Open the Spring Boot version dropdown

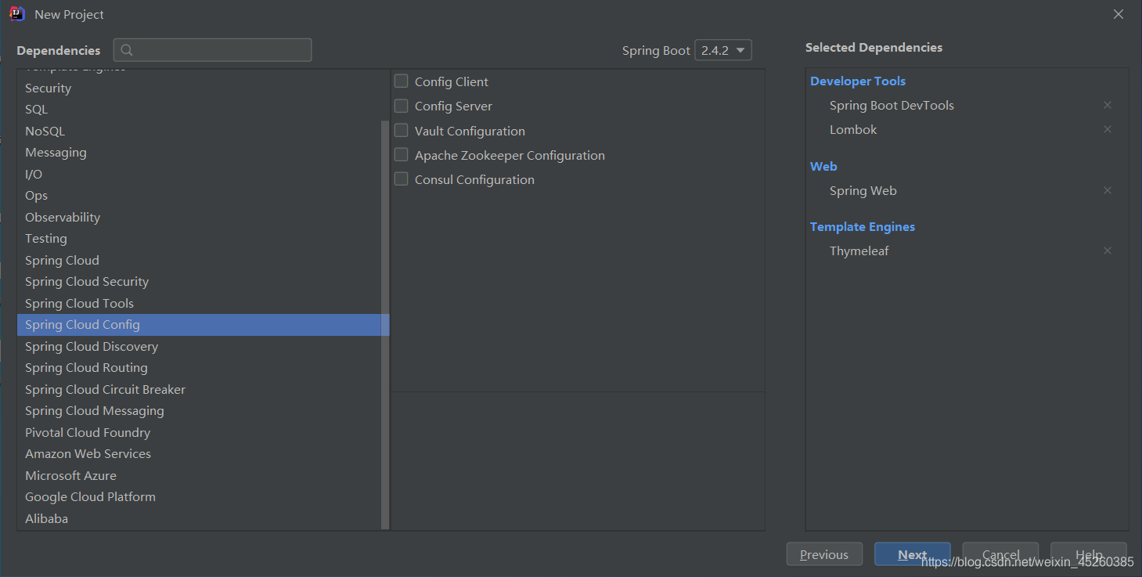pos(723,50)
